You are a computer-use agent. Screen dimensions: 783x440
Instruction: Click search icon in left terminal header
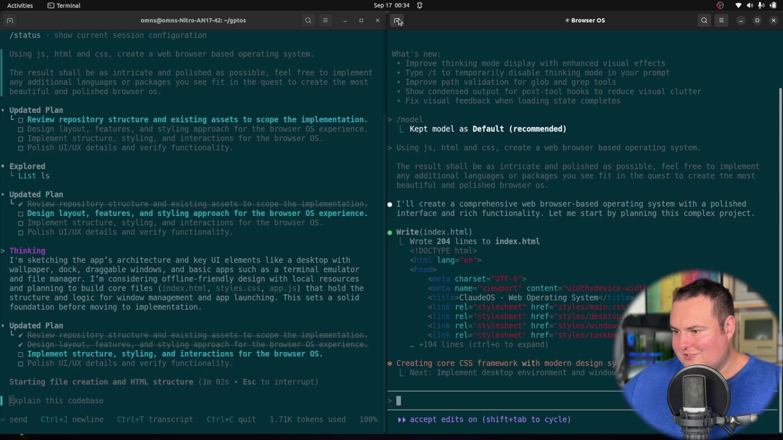coord(308,20)
